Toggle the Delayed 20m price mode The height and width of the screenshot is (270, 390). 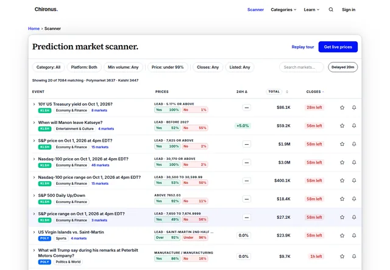coord(342,67)
